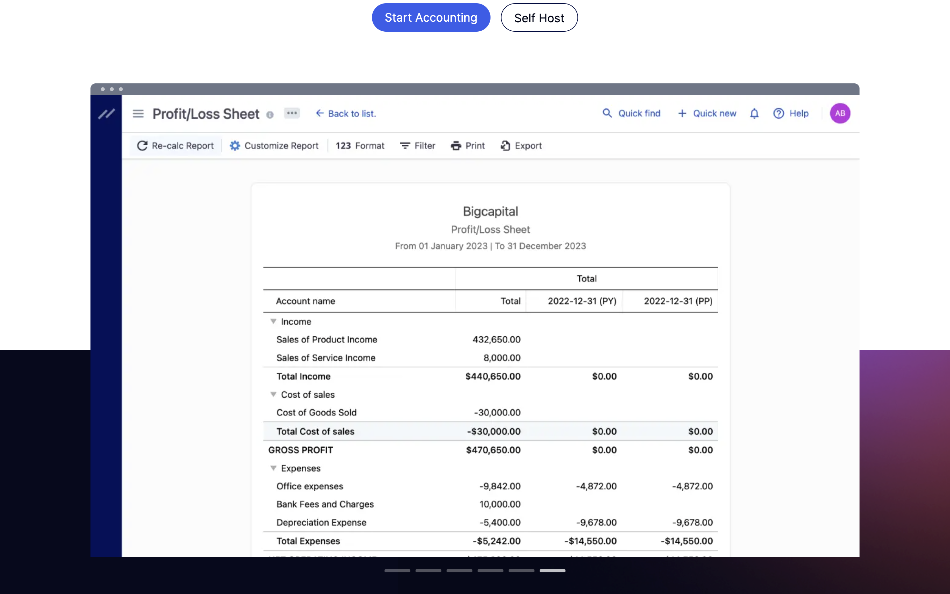Screen dimensions: 950x594
Task: Open the AB user avatar
Action: click(x=839, y=113)
